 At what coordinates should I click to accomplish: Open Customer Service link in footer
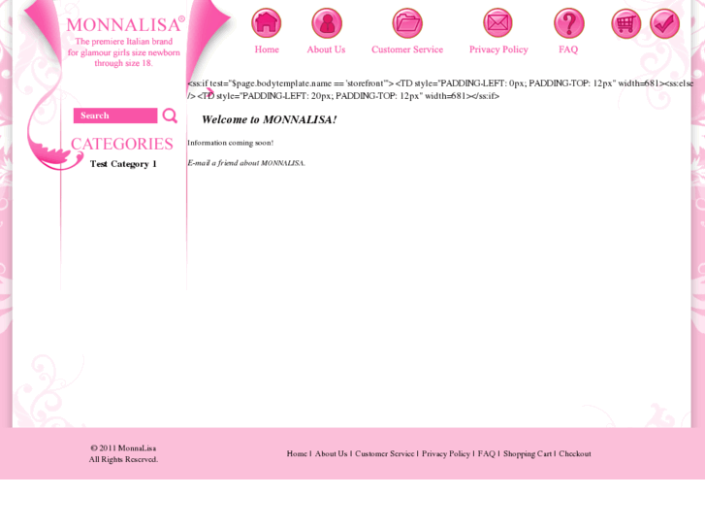coord(384,454)
